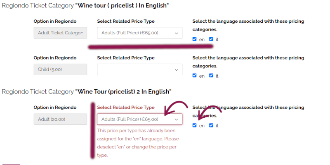This screenshot has height=165, width=330.
Task: Open the price type selector showing the validation error
Action: [x=139, y=119]
